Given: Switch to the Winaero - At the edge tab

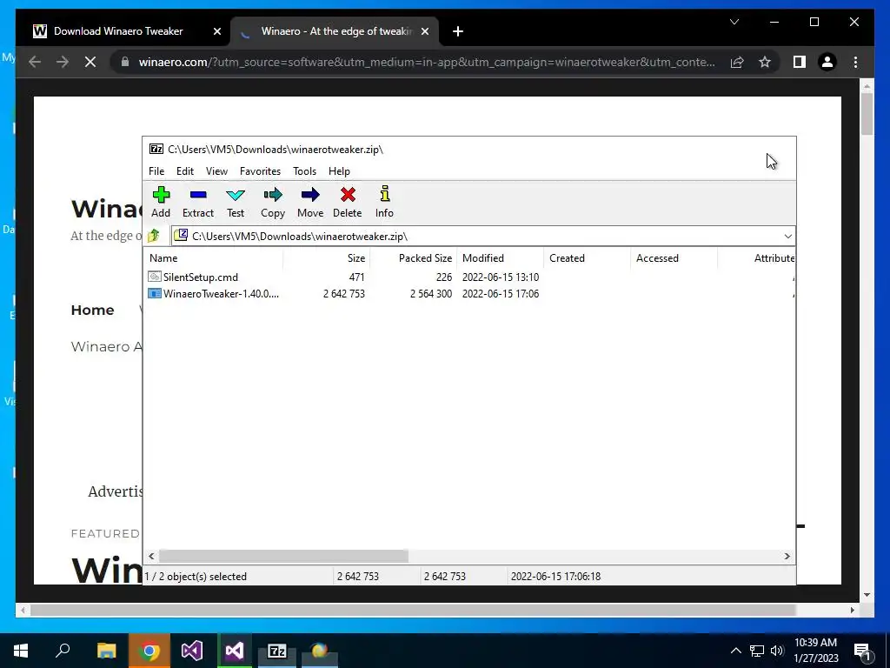Looking at the screenshot, I should point(335,31).
